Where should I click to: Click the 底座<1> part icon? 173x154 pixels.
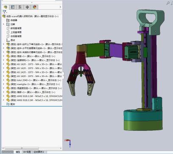[8, 56]
